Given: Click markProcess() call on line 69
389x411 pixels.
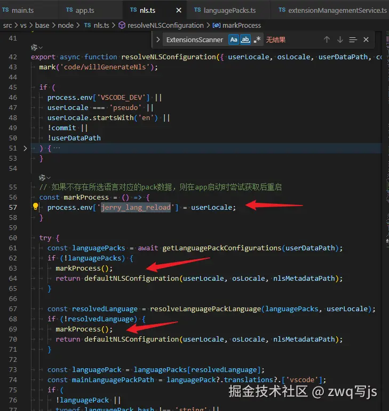Looking at the screenshot, I should tap(84, 329).
